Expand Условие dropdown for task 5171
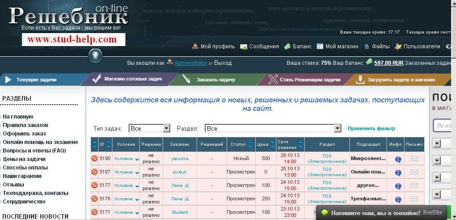The width and height of the screenshot is (456, 220). (137, 213)
